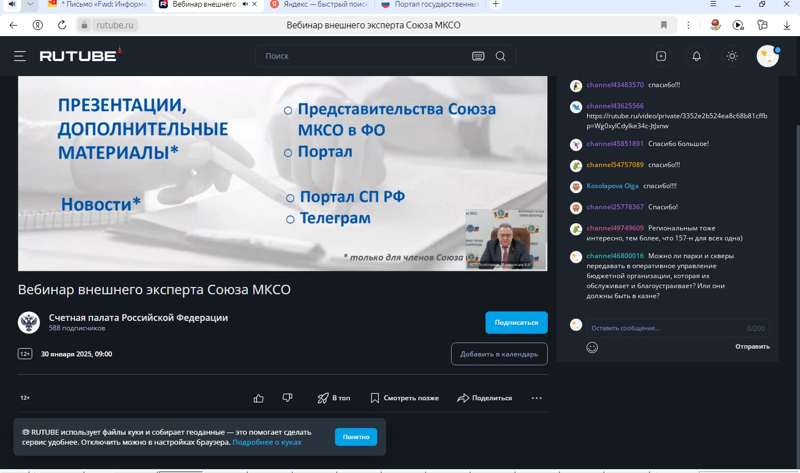Image resolution: width=800 pixels, height=473 pixels.
Task: Click the Вебинар внешнего эксперта Союза МКСО title
Action: 154,290
